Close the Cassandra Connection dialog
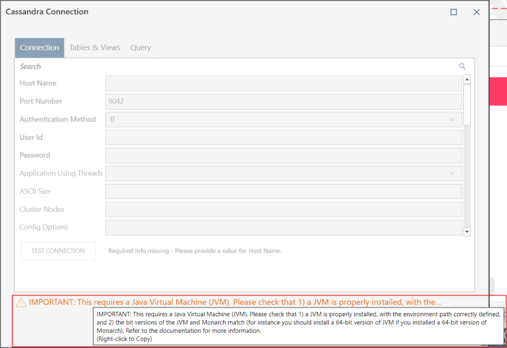Viewport: 507px width, 348px height. (477, 12)
